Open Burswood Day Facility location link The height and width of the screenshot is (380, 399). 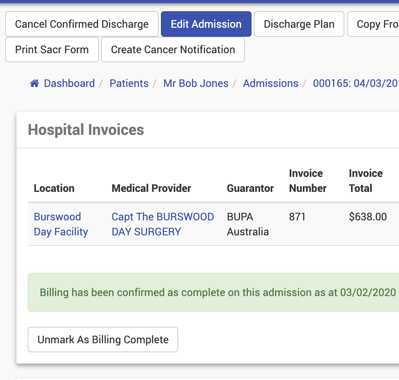(x=61, y=224)
